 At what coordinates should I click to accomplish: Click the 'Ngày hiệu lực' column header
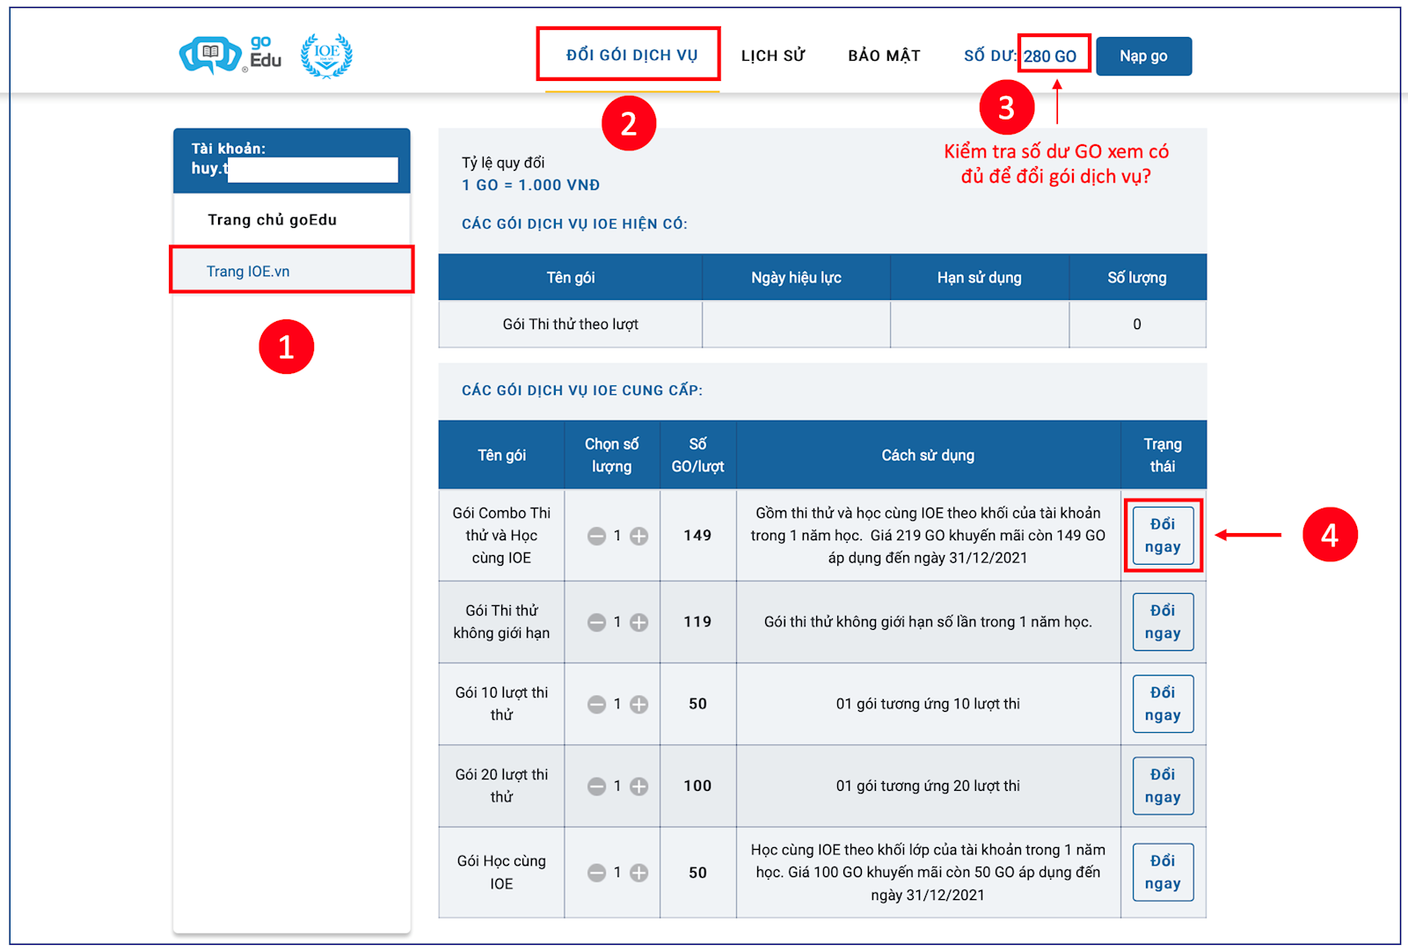[796, 277]
